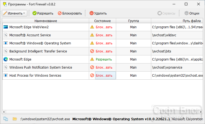Sort by the Наименование column header
Image resolution: width=205 pixels, height=124 pixels.
tap(46, 21)
